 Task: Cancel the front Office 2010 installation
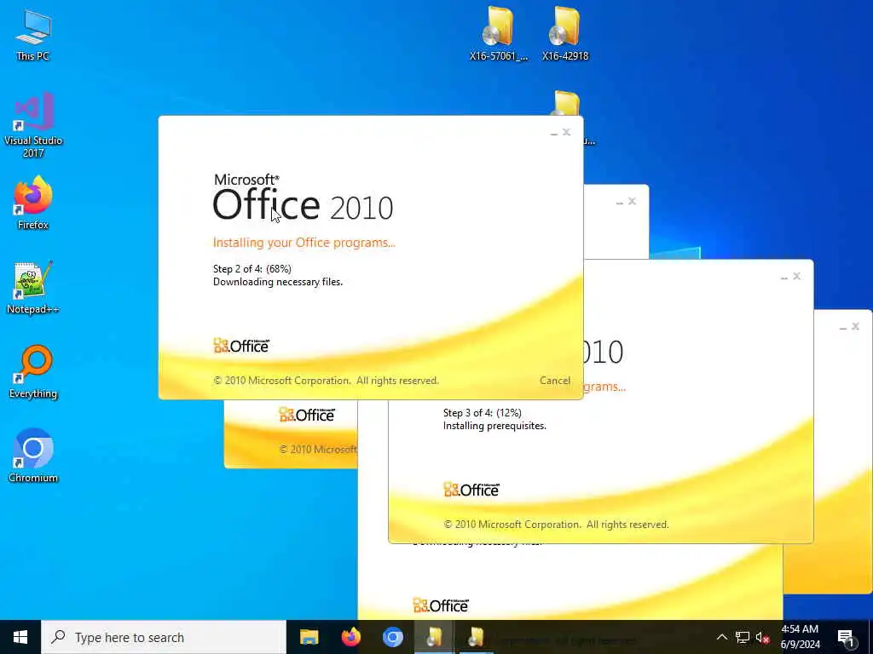[554, 381]
